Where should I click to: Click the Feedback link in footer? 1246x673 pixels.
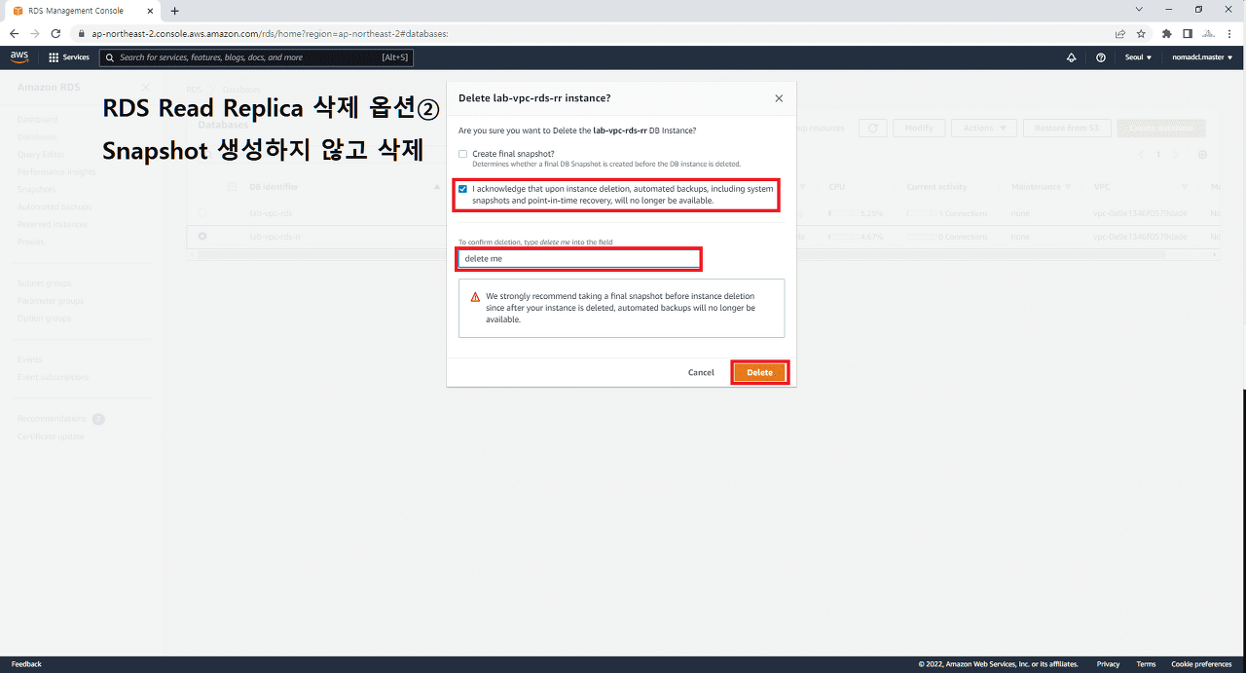click(x=26, y=664)
